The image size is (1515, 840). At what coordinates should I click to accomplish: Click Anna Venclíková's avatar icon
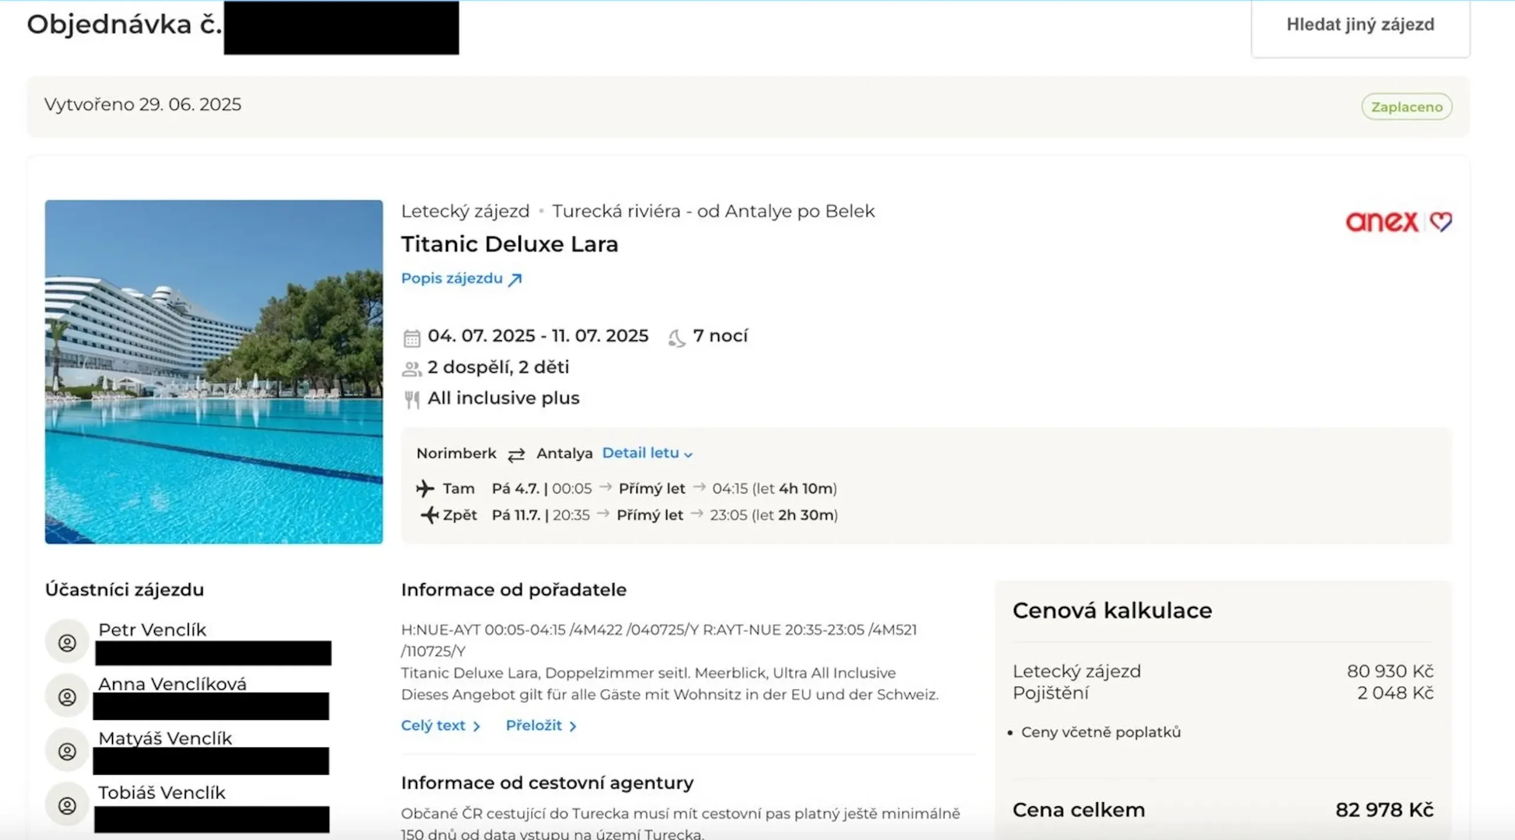click(x=67, y=697)
